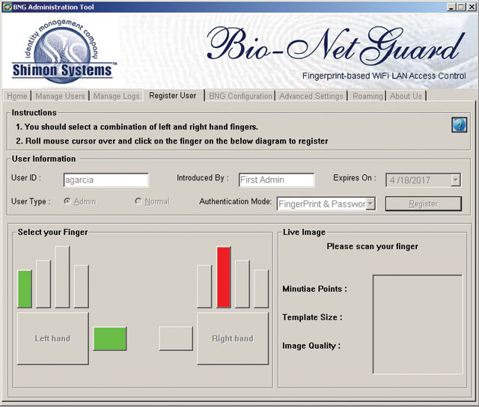Open the Manage Users tab
This screenshot has height=407, width=479.
pos(60,96)
